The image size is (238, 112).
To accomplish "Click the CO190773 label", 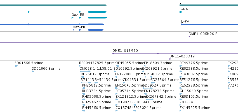I will click(x=124, y=102).
